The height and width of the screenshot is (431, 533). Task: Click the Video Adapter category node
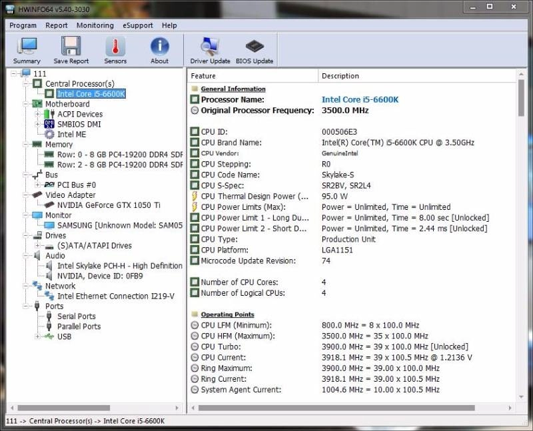[71, 195]
